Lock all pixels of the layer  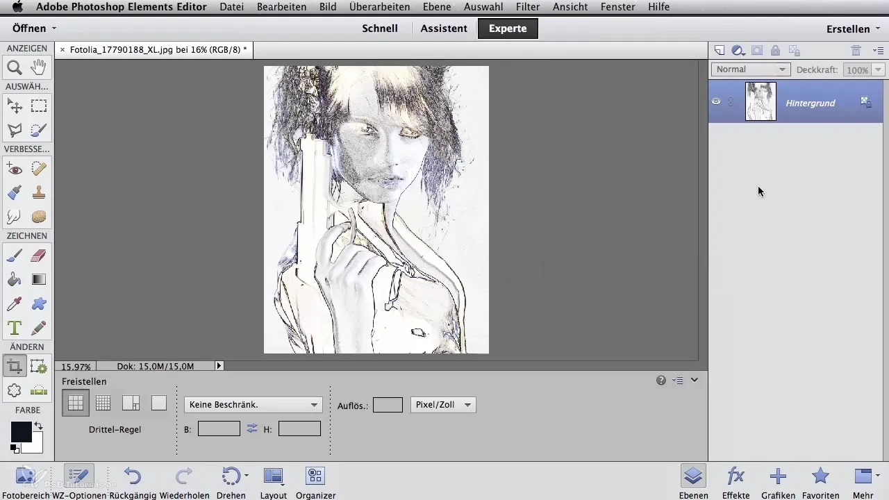tap(775, 51)
